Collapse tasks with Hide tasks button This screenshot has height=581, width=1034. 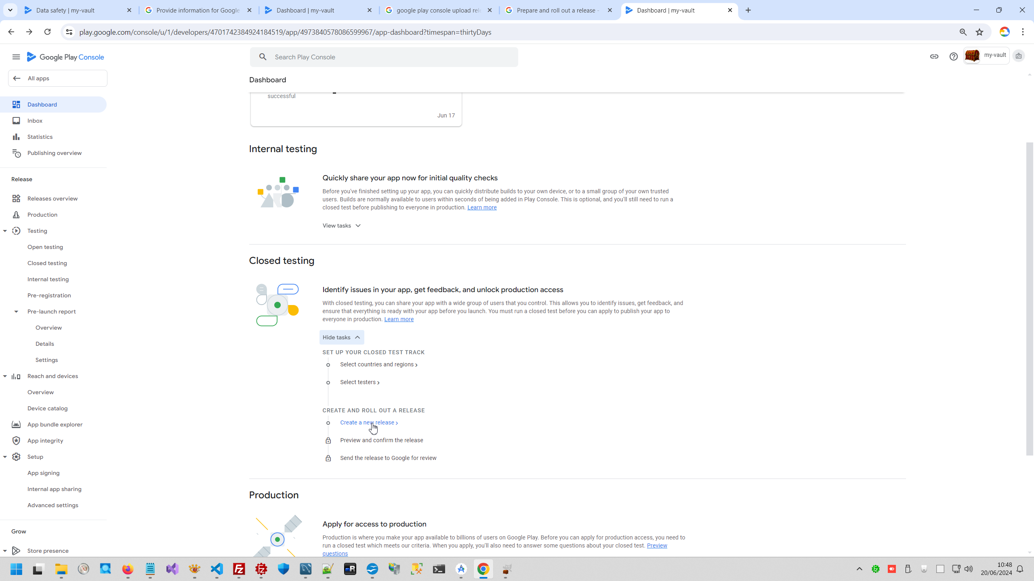tap(341, 337)
